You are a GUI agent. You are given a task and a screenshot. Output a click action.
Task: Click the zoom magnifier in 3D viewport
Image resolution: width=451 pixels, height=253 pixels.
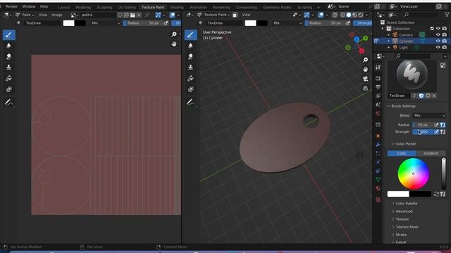click(365, 60)
